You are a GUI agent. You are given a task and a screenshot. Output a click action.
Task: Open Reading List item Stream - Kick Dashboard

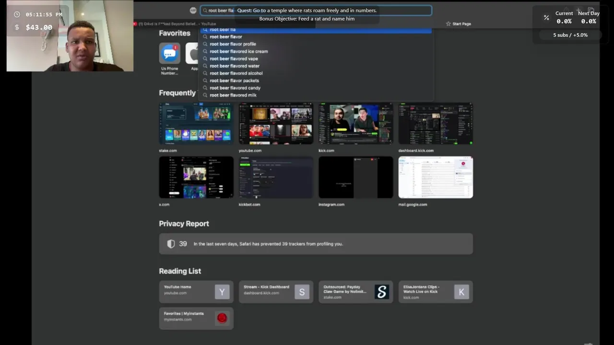click(276, 291)
